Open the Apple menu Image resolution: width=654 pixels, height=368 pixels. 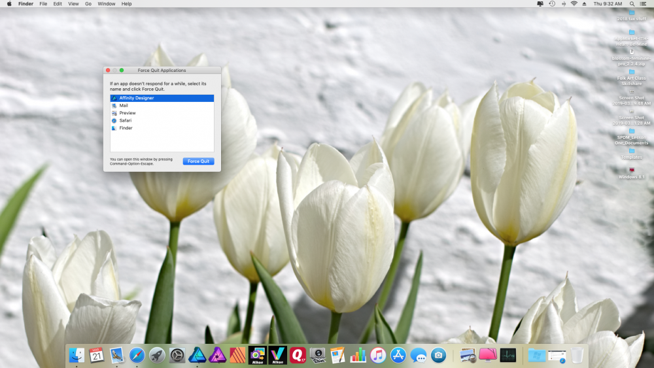point(9,4)
